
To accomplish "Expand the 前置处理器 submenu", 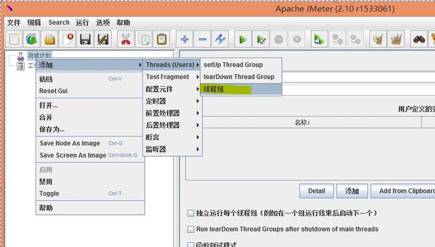I will [x=172, y=113].
